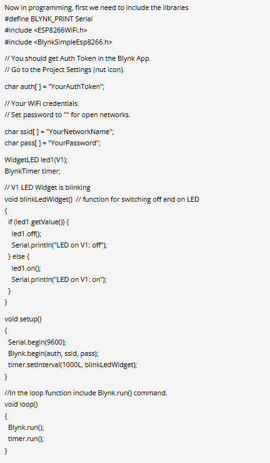Click the 'void loop()' line
The width and height of the screenshot is (270, 463).
[21, 405]
